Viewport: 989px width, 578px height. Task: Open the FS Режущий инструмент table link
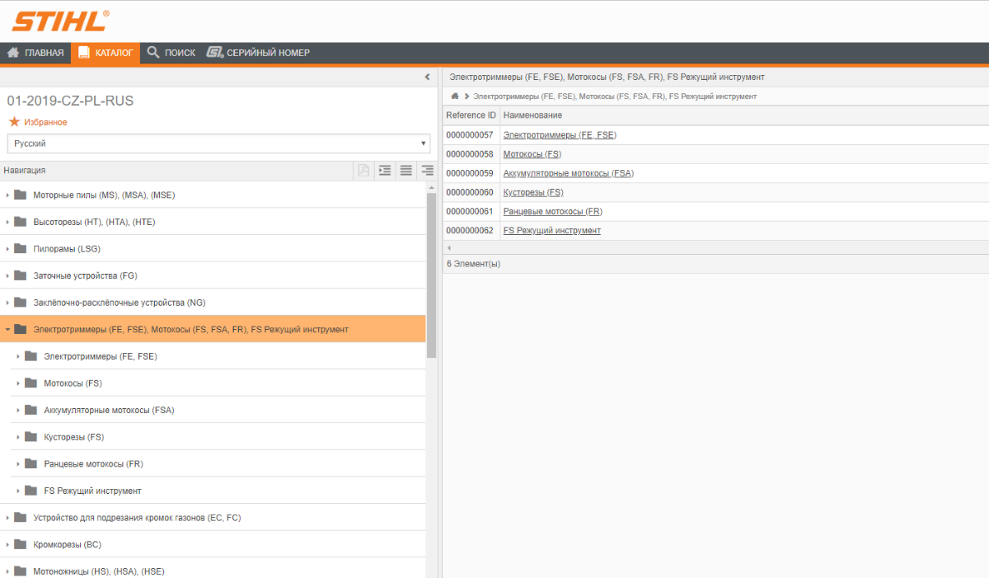551,231
